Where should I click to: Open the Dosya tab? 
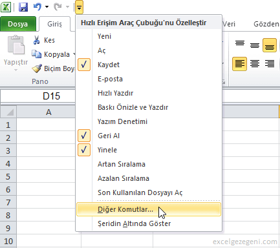pos(18,24)
